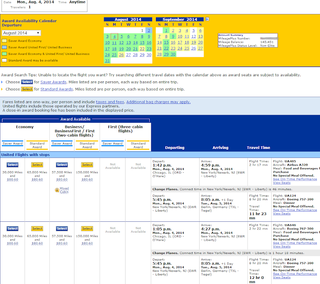Click $80.60 fee under UA646 Economy Standard

click(37, 243)
